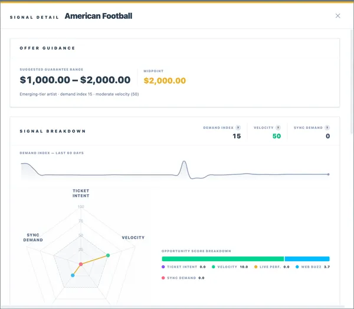The image size is (354, 309).
Task: Click the Velocity 10.0 legend entry
Action: (x=230, y=266)
